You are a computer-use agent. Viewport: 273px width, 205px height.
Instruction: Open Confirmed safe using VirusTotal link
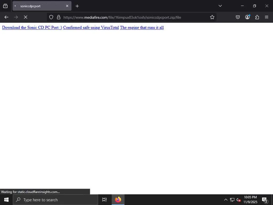91,27
